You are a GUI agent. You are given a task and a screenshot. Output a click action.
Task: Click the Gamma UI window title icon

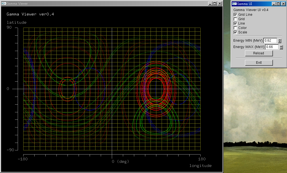coord(234,4)
